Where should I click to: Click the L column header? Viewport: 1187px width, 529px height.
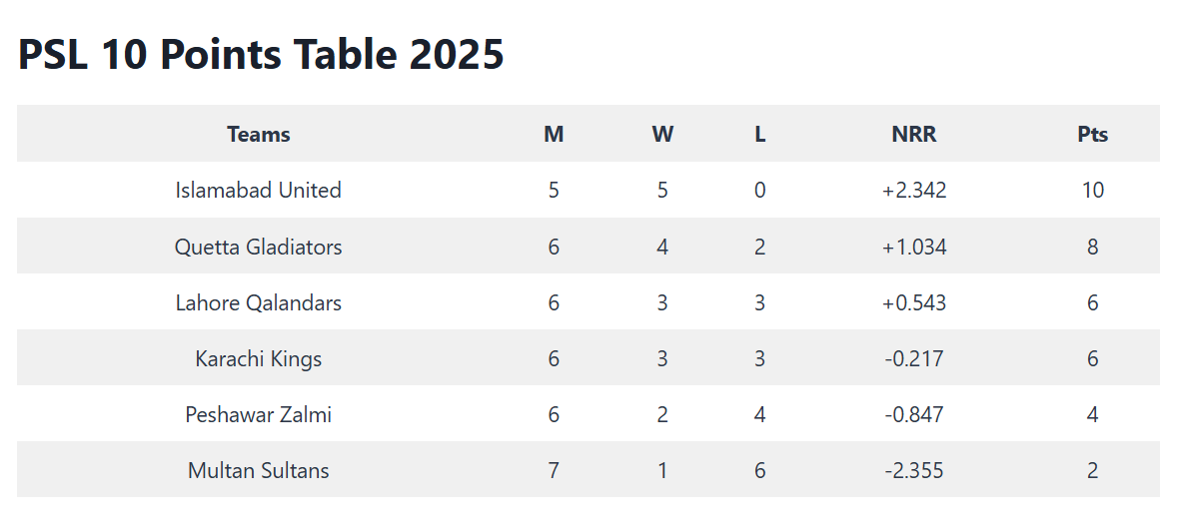tap(760, 135)
